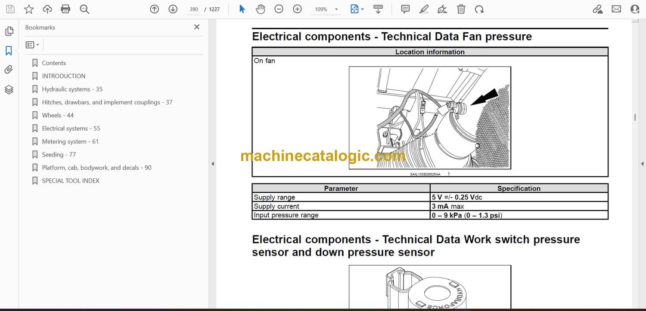Open the bookmark options dropdown menu
Viewport: 646px width, 311px height.
coord(32,45)
